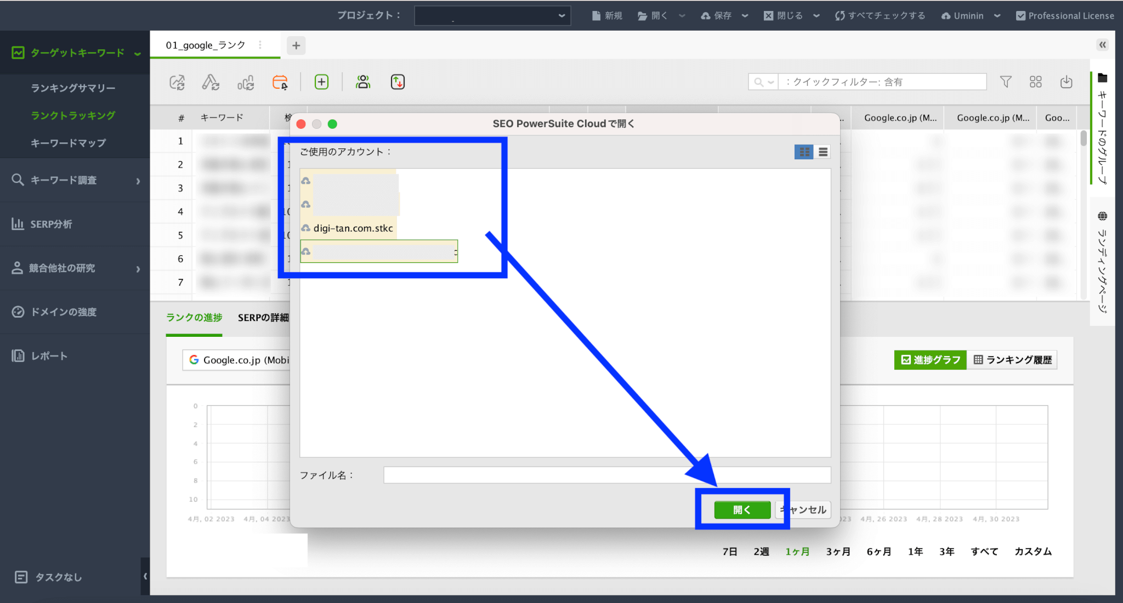Viewport: 1123px width, 603px height.
Task: Switch dialog to list view
Action: coord(823,152)
